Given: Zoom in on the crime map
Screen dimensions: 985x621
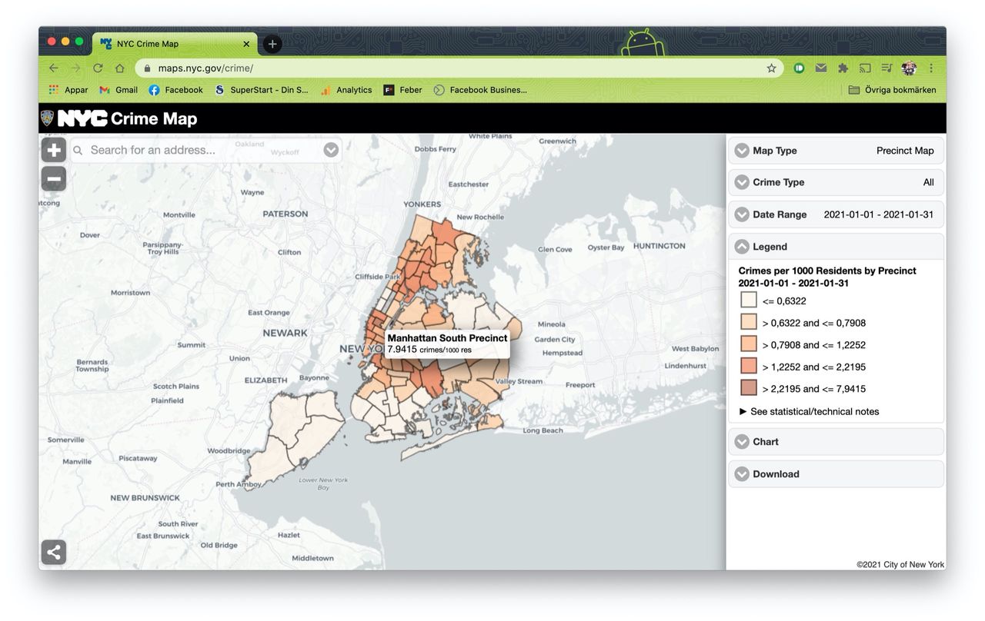Looking at the screenshot, I should [54, 150].
